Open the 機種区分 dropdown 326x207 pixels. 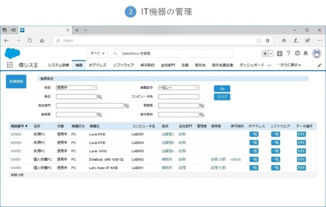pos(179,87)
